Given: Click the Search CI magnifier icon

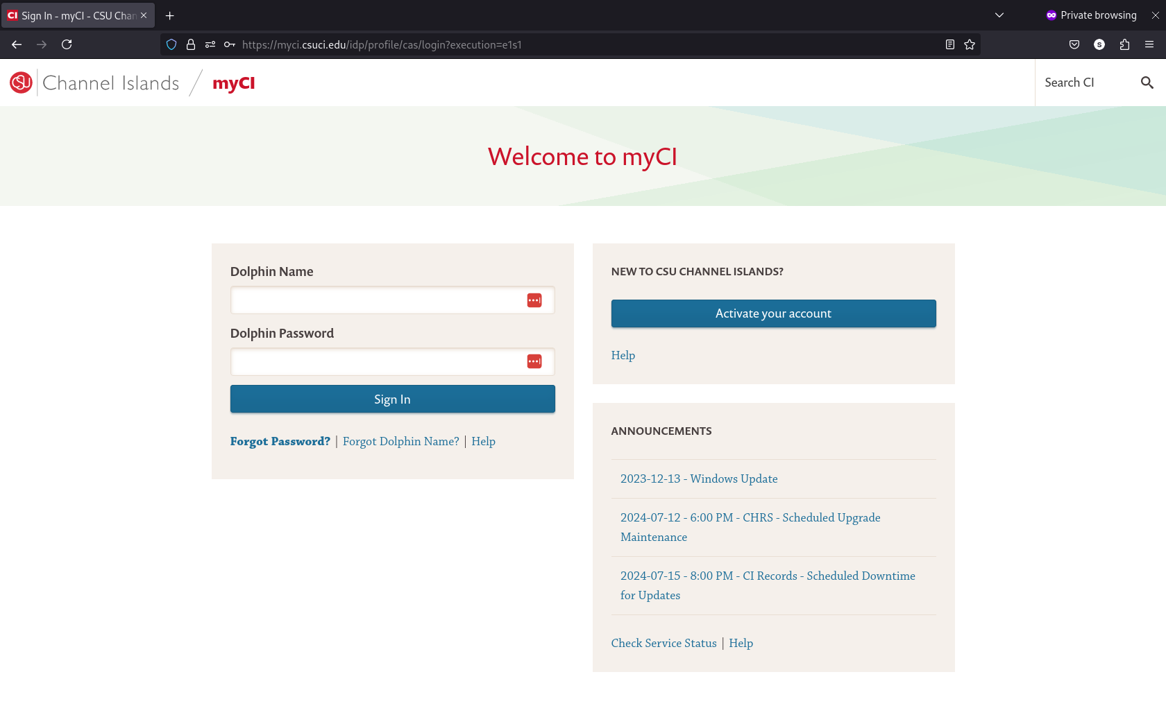Looking at the screenshot, I should (x=1147, y=83).
